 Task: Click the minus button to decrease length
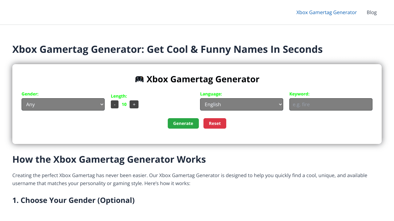[114, 104]
